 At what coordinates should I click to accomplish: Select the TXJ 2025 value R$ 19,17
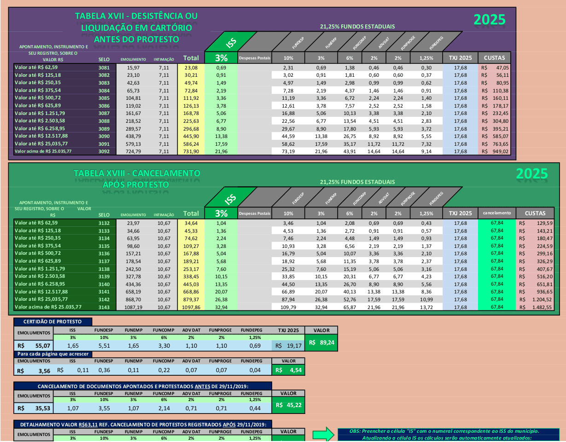288,345
